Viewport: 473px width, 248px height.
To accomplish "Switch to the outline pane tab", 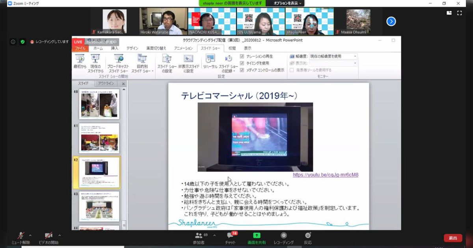I will click(106, 83).
